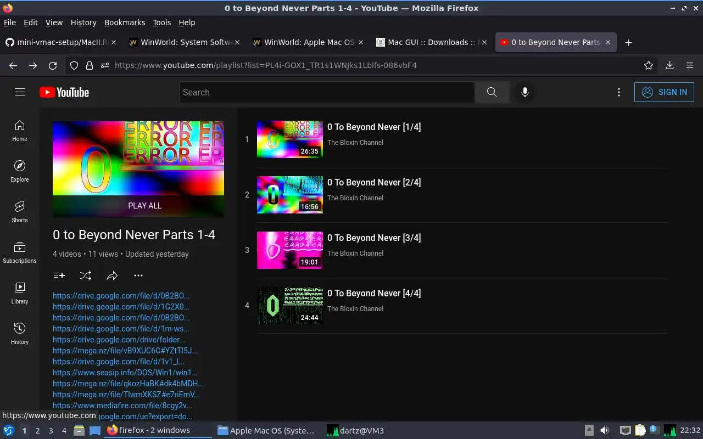Bookmark this page with star icon
The image size is (703, 439).
pyautogui.click(x=649, y=65)
